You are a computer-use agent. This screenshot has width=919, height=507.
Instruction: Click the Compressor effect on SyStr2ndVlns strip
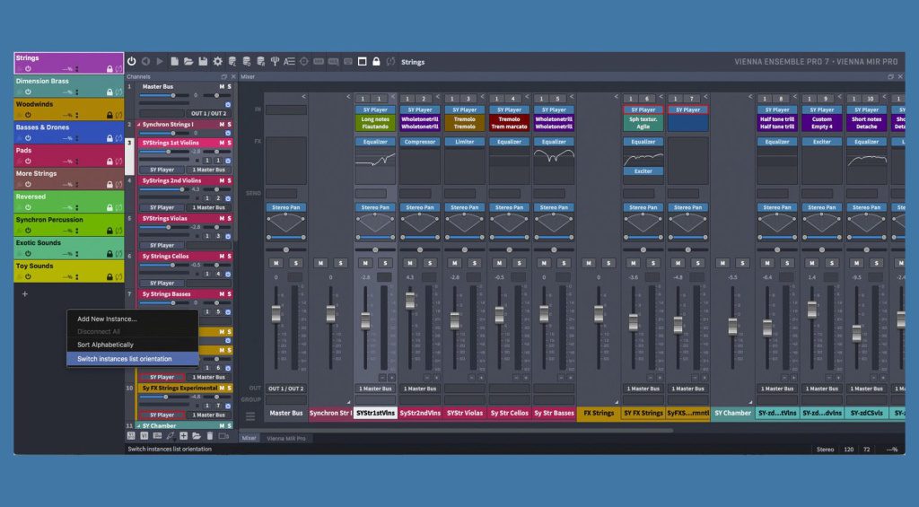[420, 142]
